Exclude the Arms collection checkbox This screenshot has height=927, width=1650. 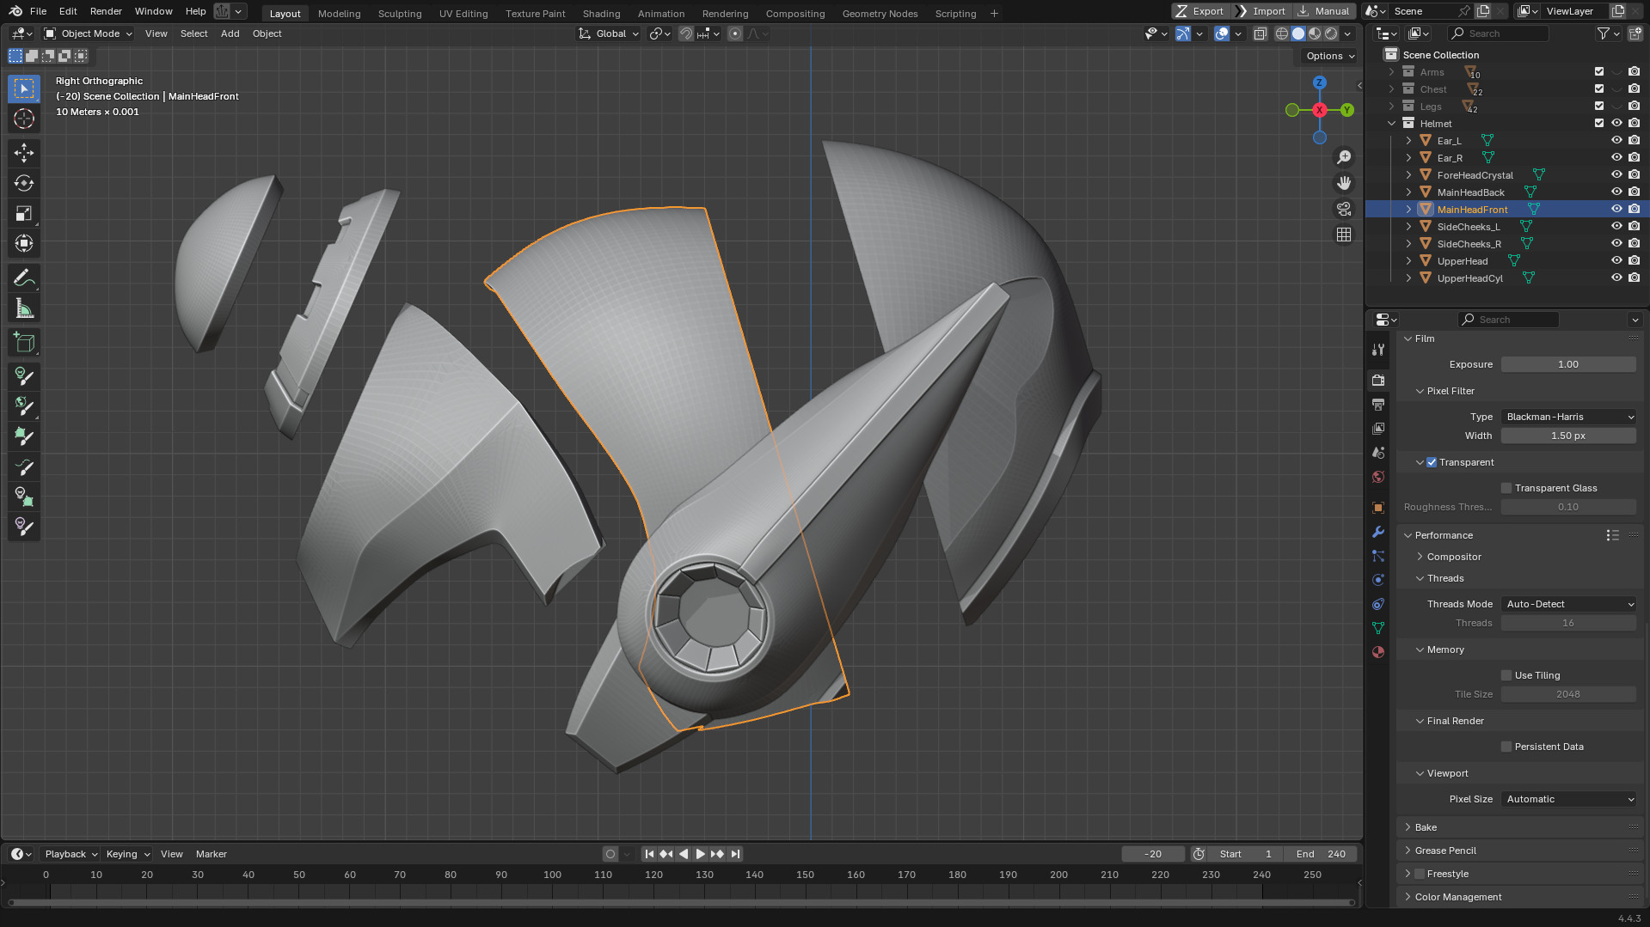click(1599, 72)
